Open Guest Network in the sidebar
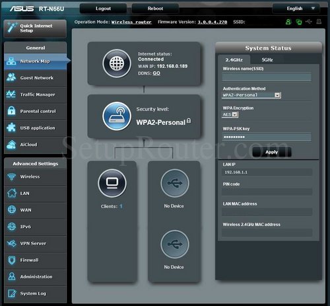This screenshot has height=306, width=330. (35, 78)
